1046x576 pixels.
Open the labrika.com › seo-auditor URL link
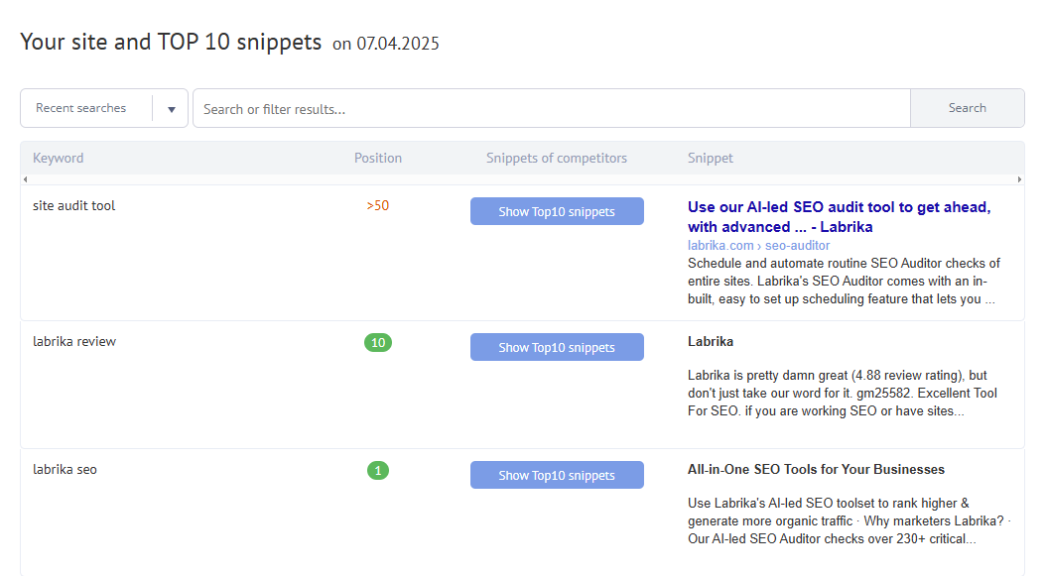[x=758, y=245]
